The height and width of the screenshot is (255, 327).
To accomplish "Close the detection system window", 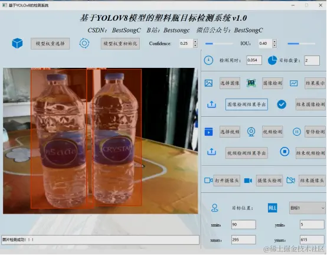I will 321,5.
